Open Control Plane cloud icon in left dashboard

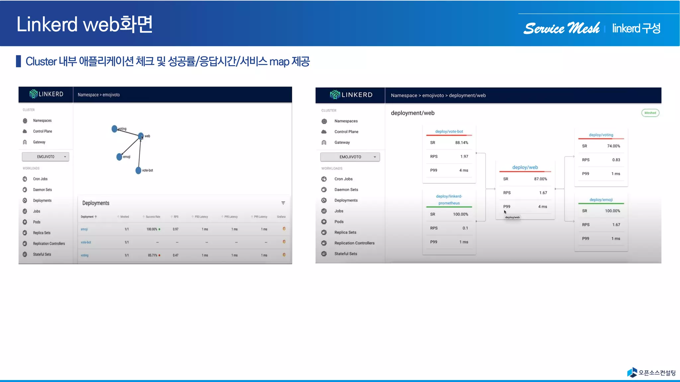tap(25, 131)
